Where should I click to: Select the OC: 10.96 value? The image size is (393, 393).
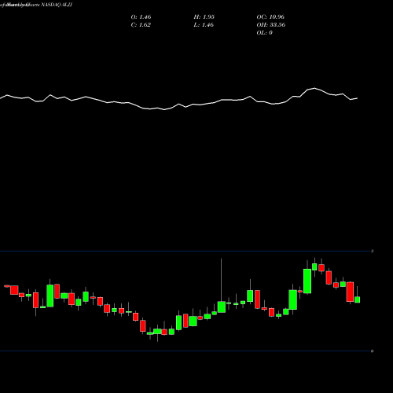[270, 17]
